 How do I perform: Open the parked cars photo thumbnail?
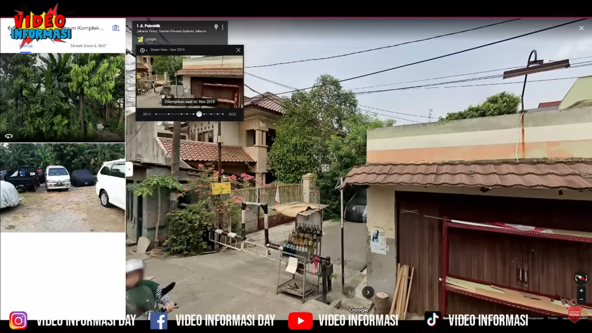point(62,188)
